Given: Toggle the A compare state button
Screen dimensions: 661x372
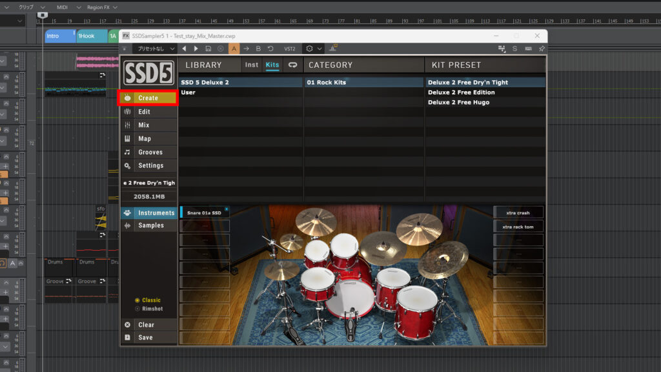Looking at the screenshot, I should pos(234,48).
